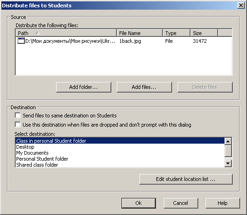Select My Documents destination entry
The height and width of the screenshot is (215, 247).
coord(120,153)
